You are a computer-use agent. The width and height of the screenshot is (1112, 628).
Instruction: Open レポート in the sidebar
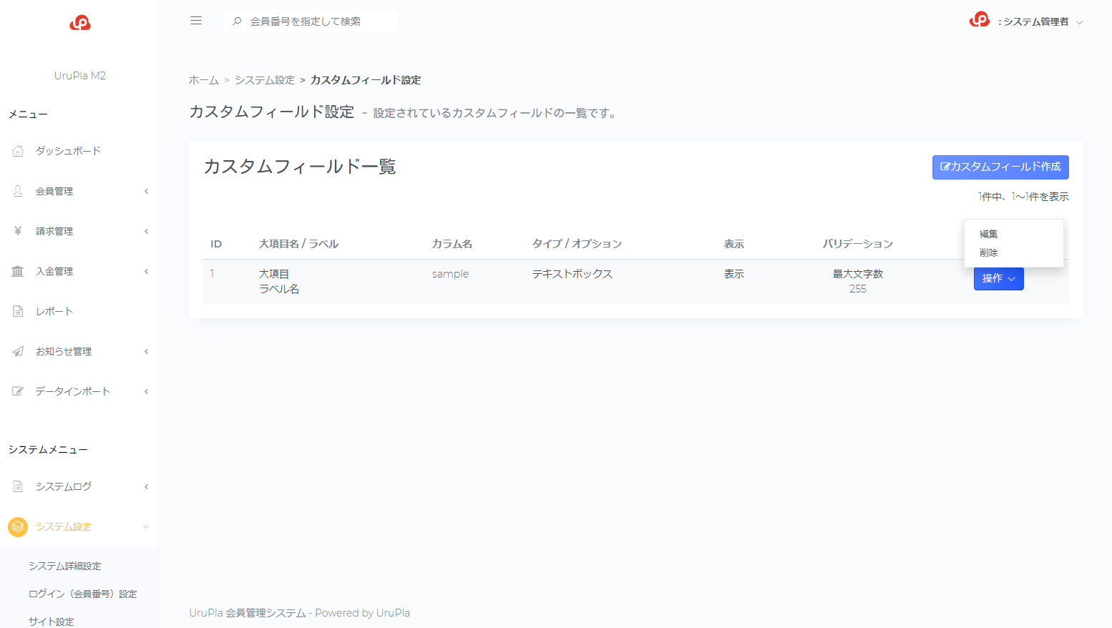click(x=54, y=311)
